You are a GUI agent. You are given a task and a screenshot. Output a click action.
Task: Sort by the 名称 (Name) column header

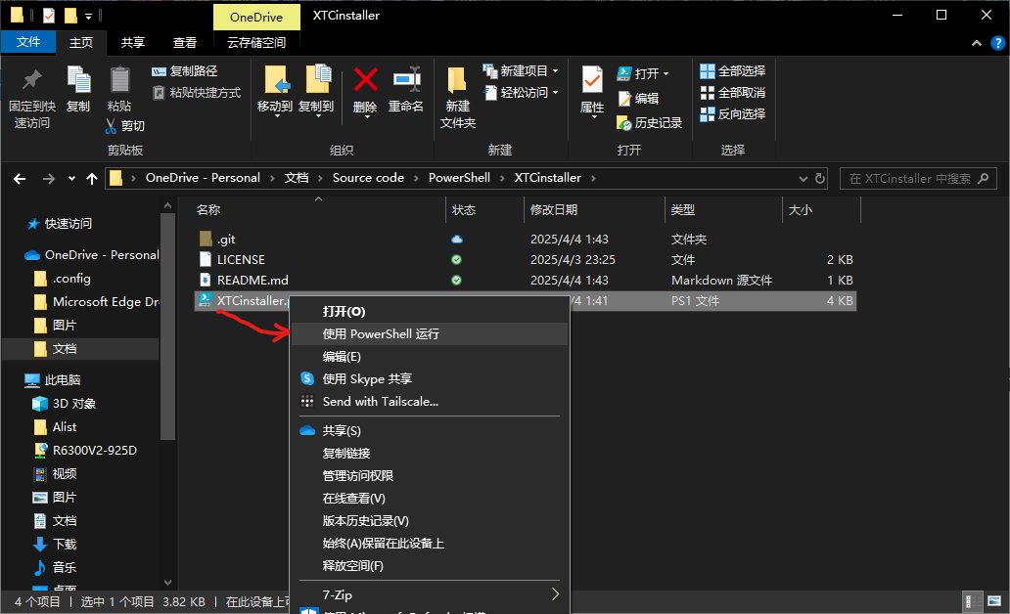(208, 210)
